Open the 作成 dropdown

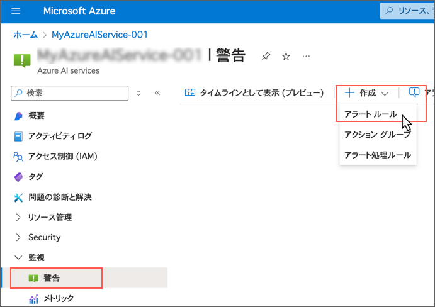(x=366, y=93)
